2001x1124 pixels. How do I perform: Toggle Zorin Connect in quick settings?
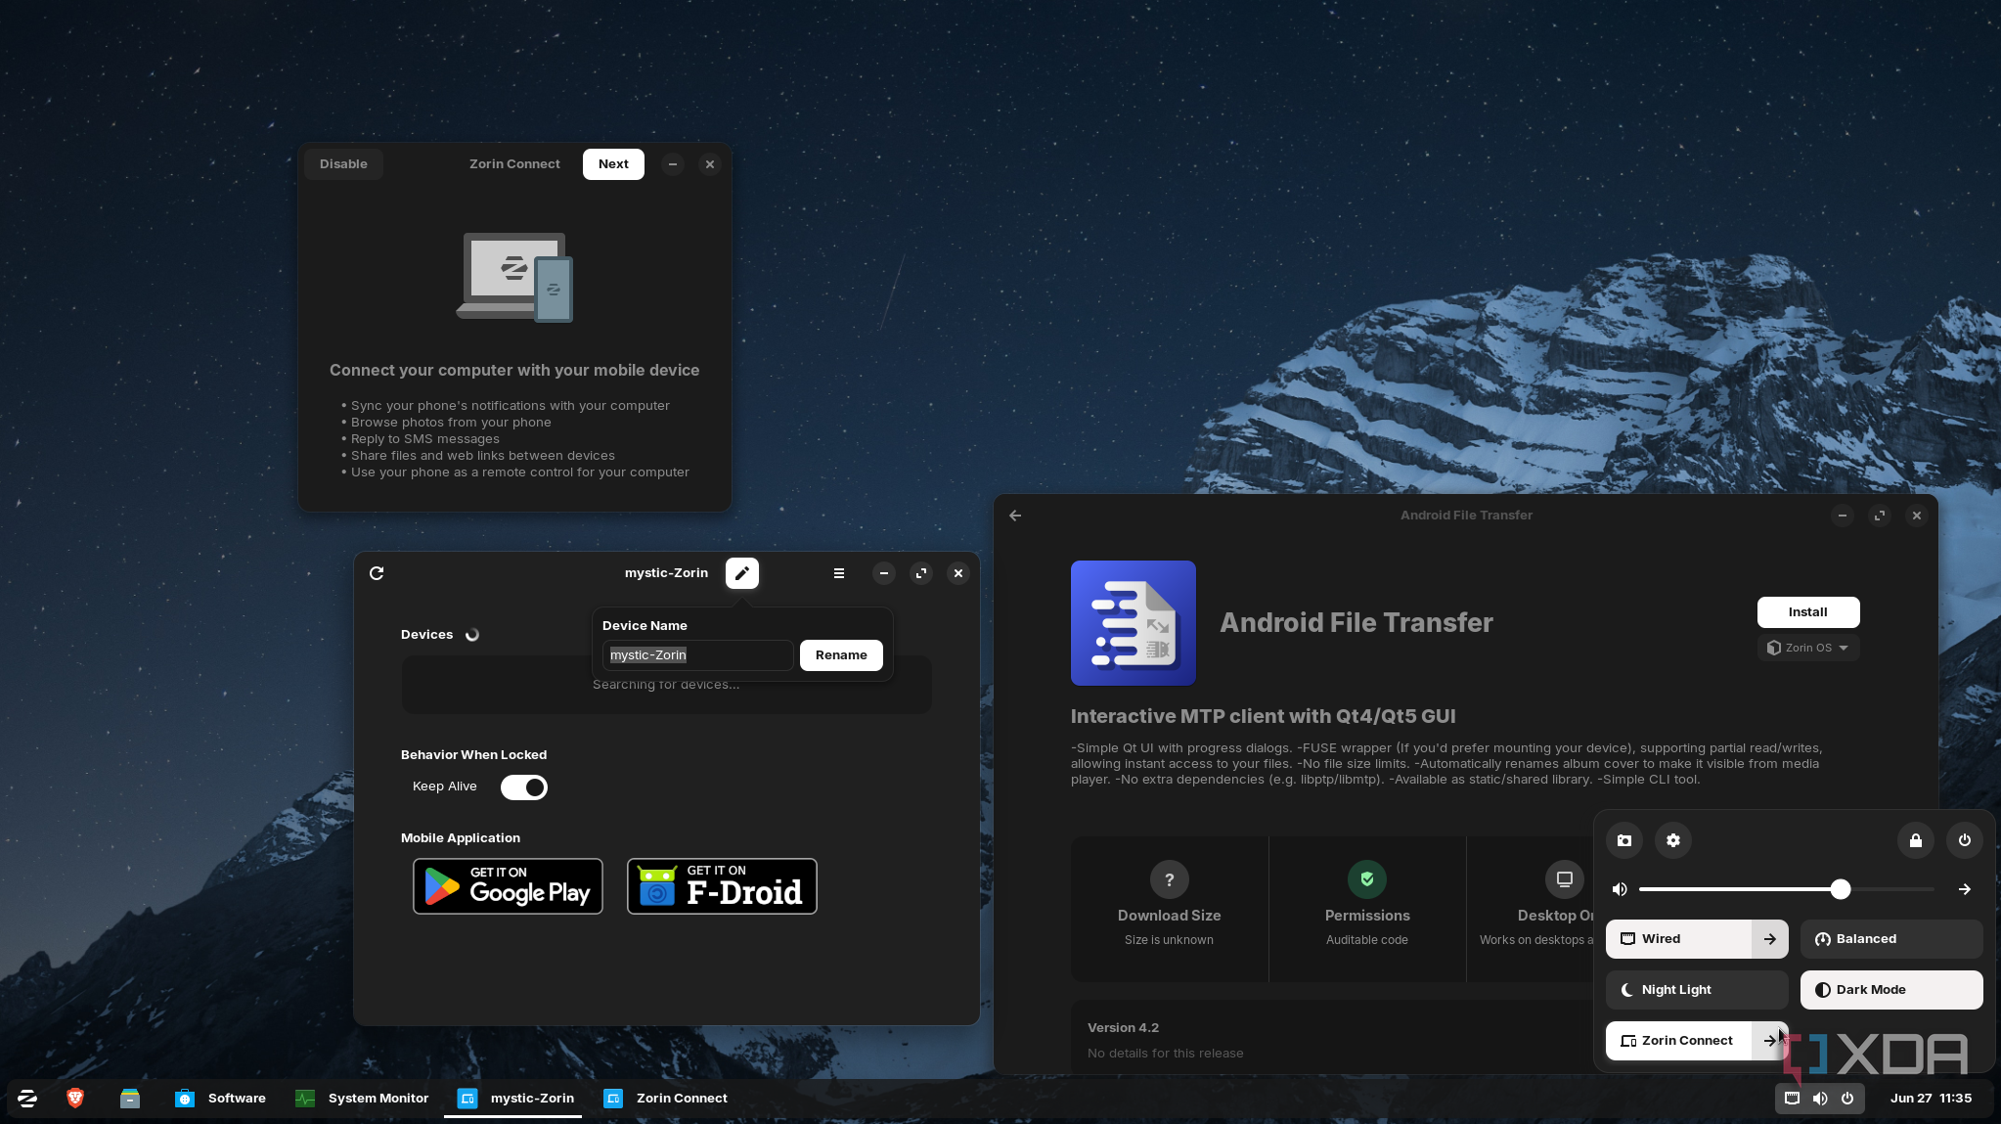[1678, 1041]
